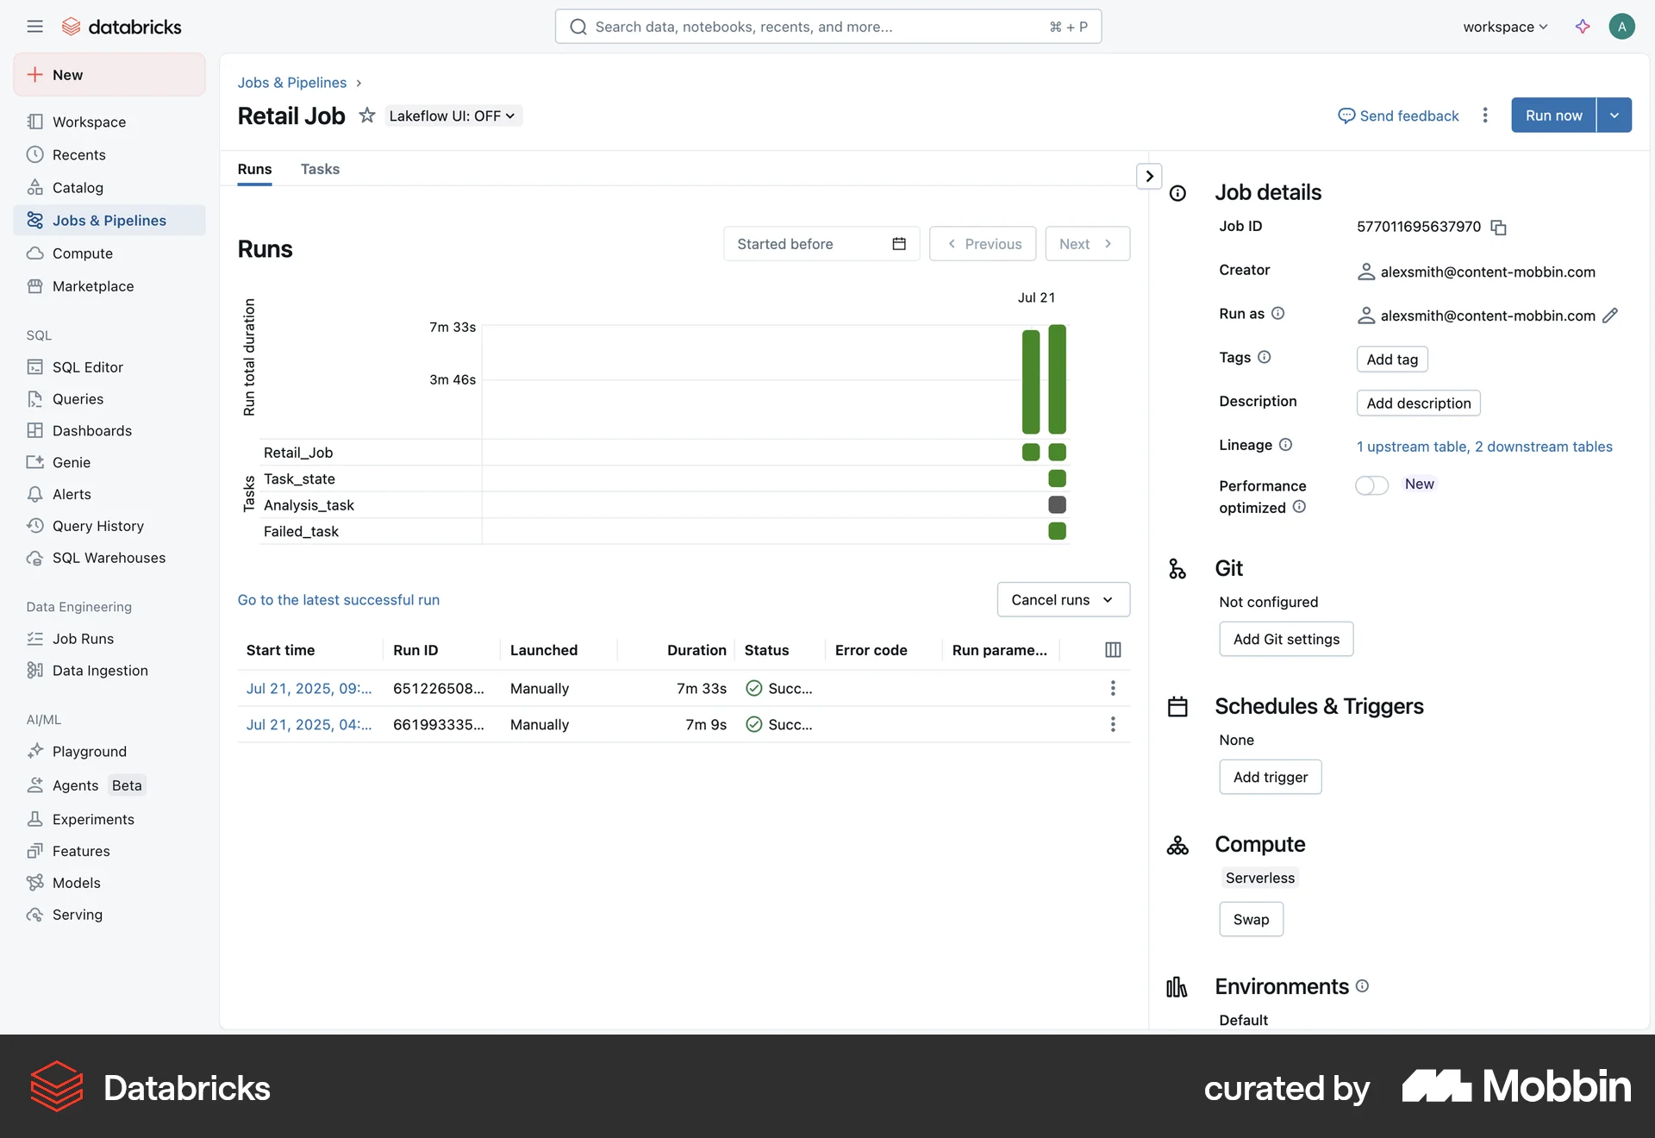Enable the Performance optimized toggle
Viewport: 1655px width, 1138px height.
(1371, 485)
